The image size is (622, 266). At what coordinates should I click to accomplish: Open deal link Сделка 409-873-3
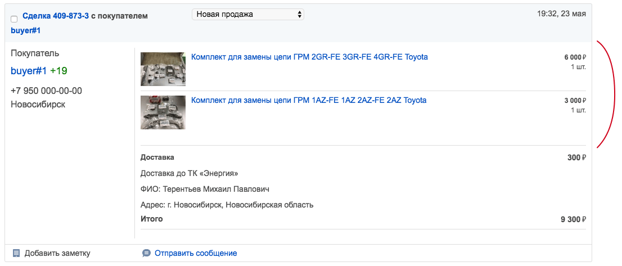pyautogui.click(x=56, y=16)
